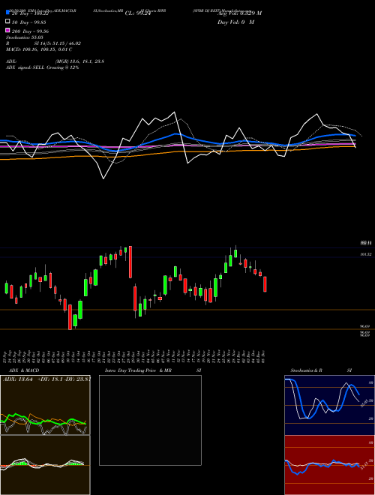Click the 101.52 price level label

click(x=366, y=254)
